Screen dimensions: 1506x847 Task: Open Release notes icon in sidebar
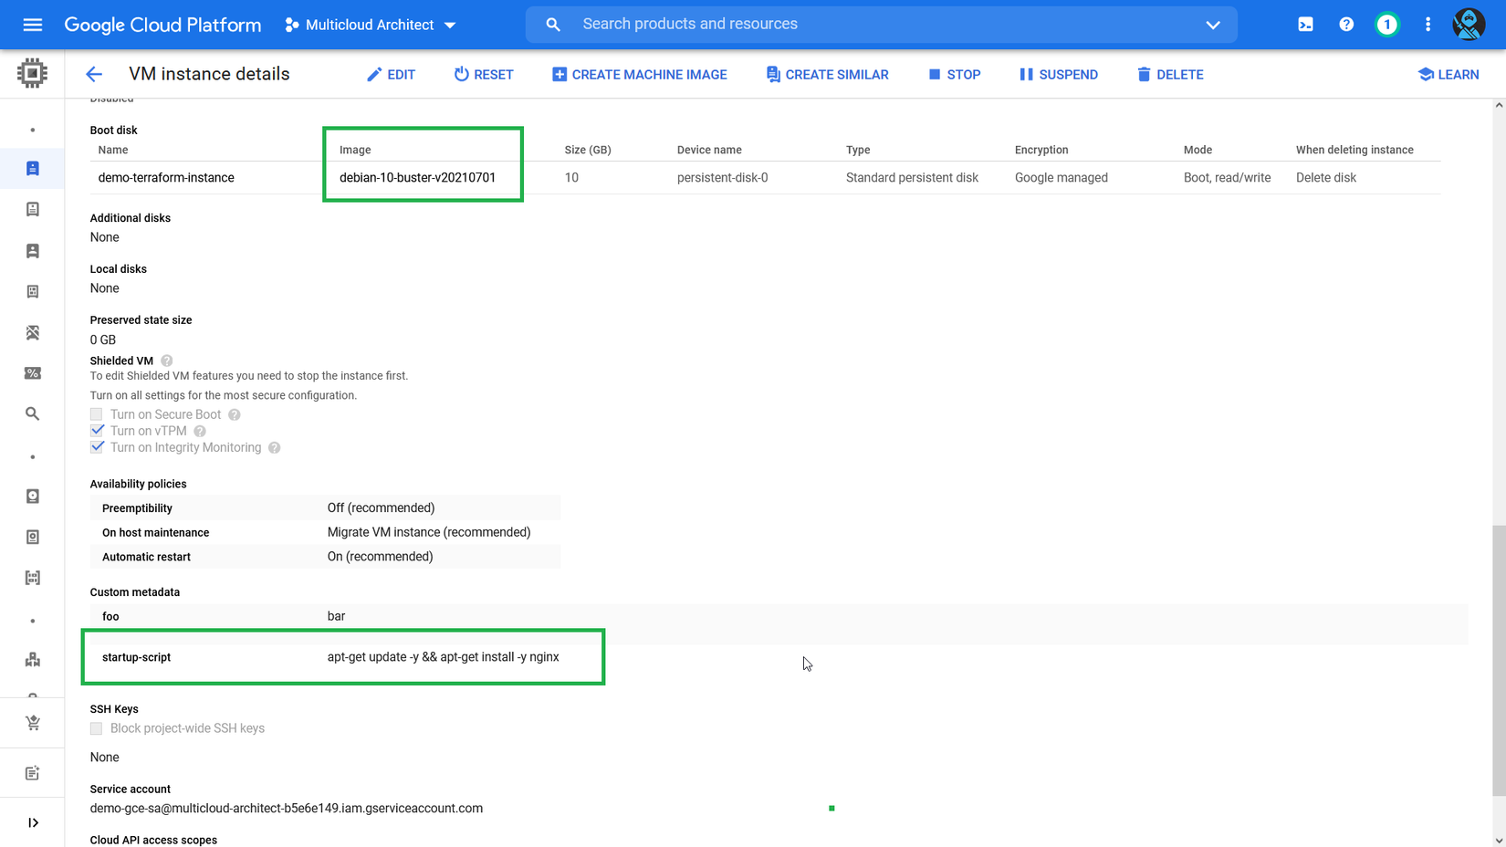click(33, 773)
